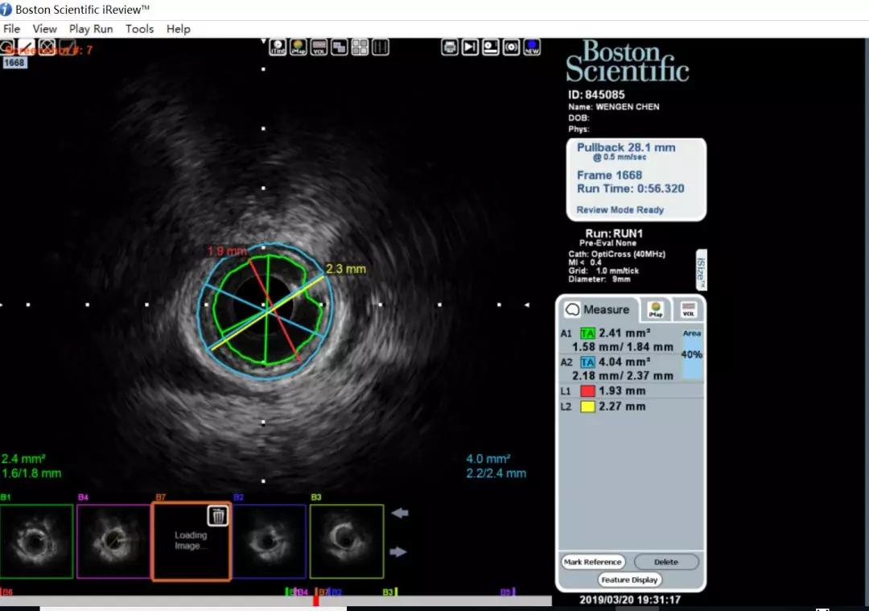869x611 pixels.
Task: Click the blue TA swatch for A2
Action: click(x=587, y=362)
